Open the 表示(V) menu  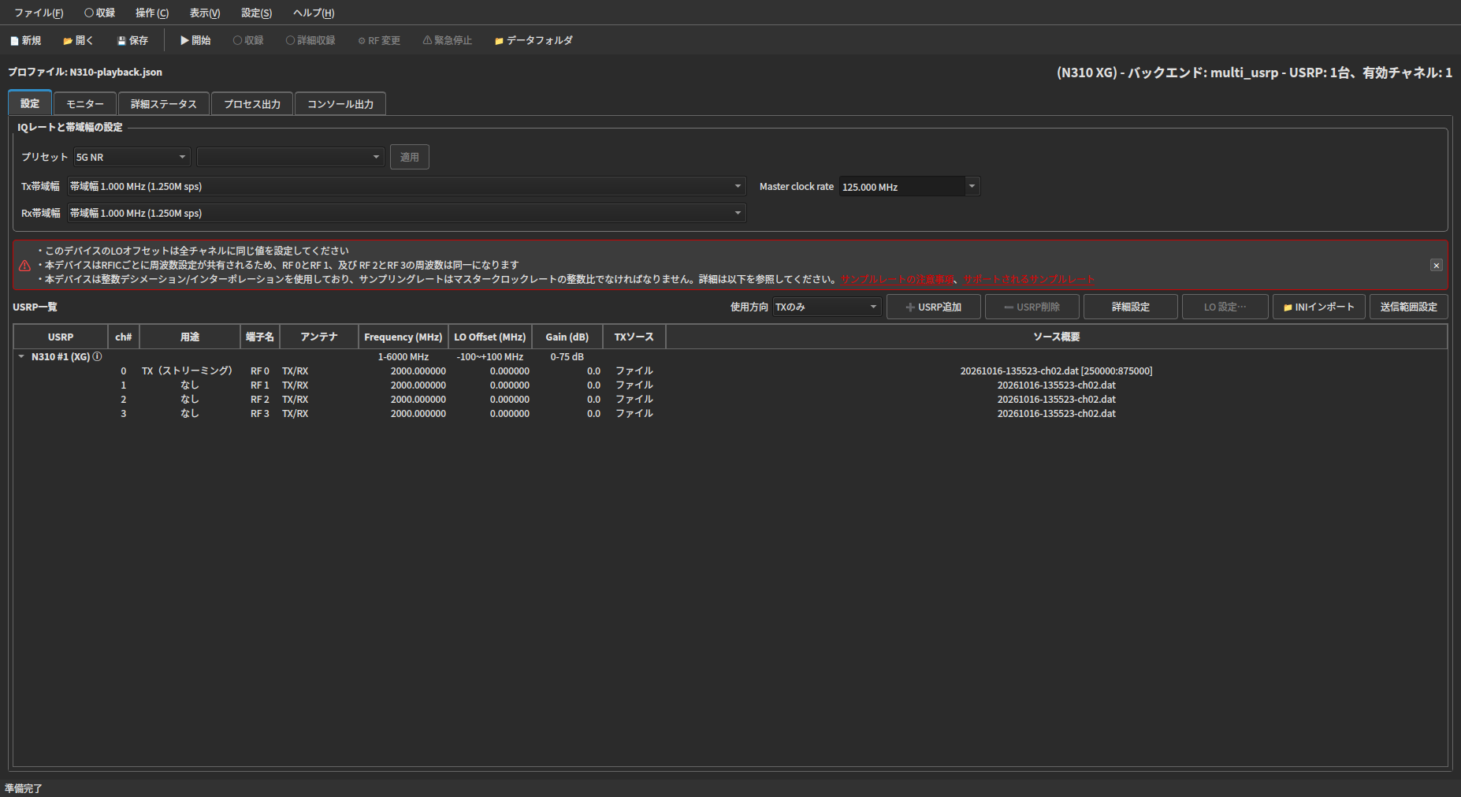205,13
